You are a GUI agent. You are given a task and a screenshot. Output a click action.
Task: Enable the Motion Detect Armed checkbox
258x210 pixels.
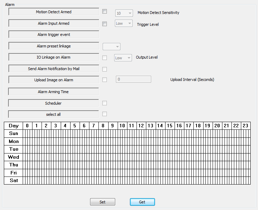click(104, 12)
